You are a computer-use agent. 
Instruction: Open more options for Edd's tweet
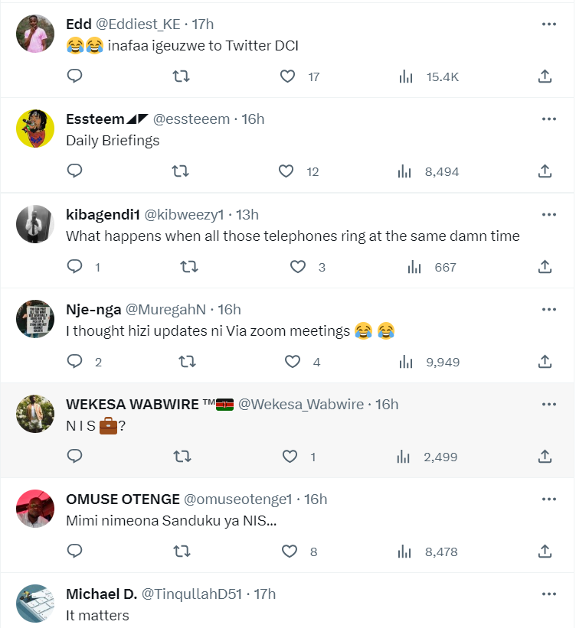pos(548,24)
